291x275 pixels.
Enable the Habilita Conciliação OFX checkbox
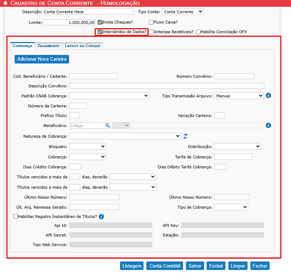(x=198, y=32)
